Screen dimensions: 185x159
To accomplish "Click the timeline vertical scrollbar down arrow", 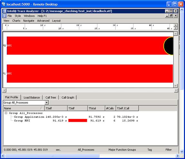I will point(176,86).
